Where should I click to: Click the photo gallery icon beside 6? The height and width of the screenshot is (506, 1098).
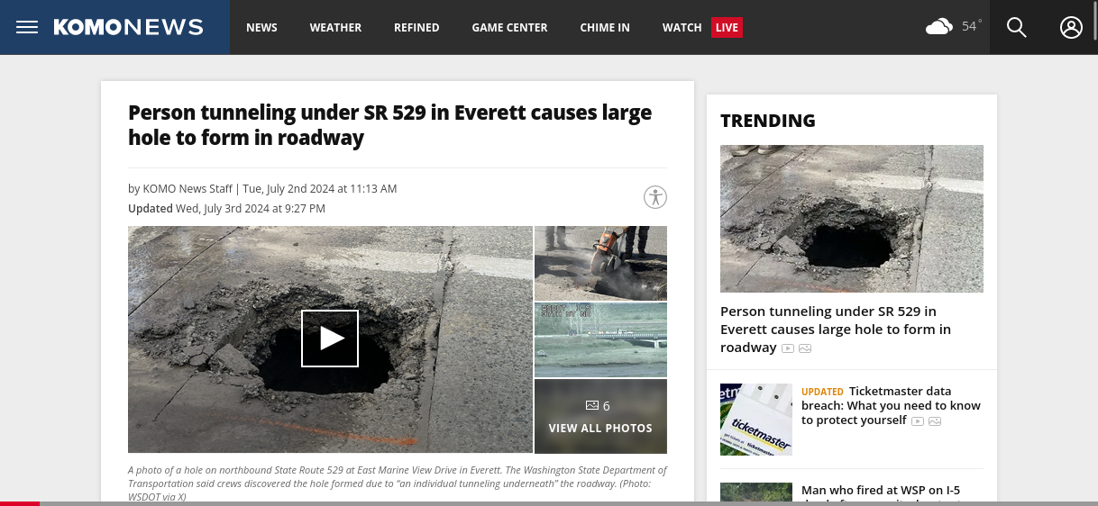(592, 406)
